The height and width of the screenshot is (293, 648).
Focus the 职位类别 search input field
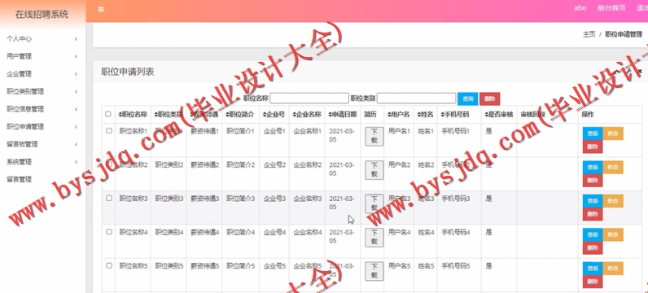416,98
